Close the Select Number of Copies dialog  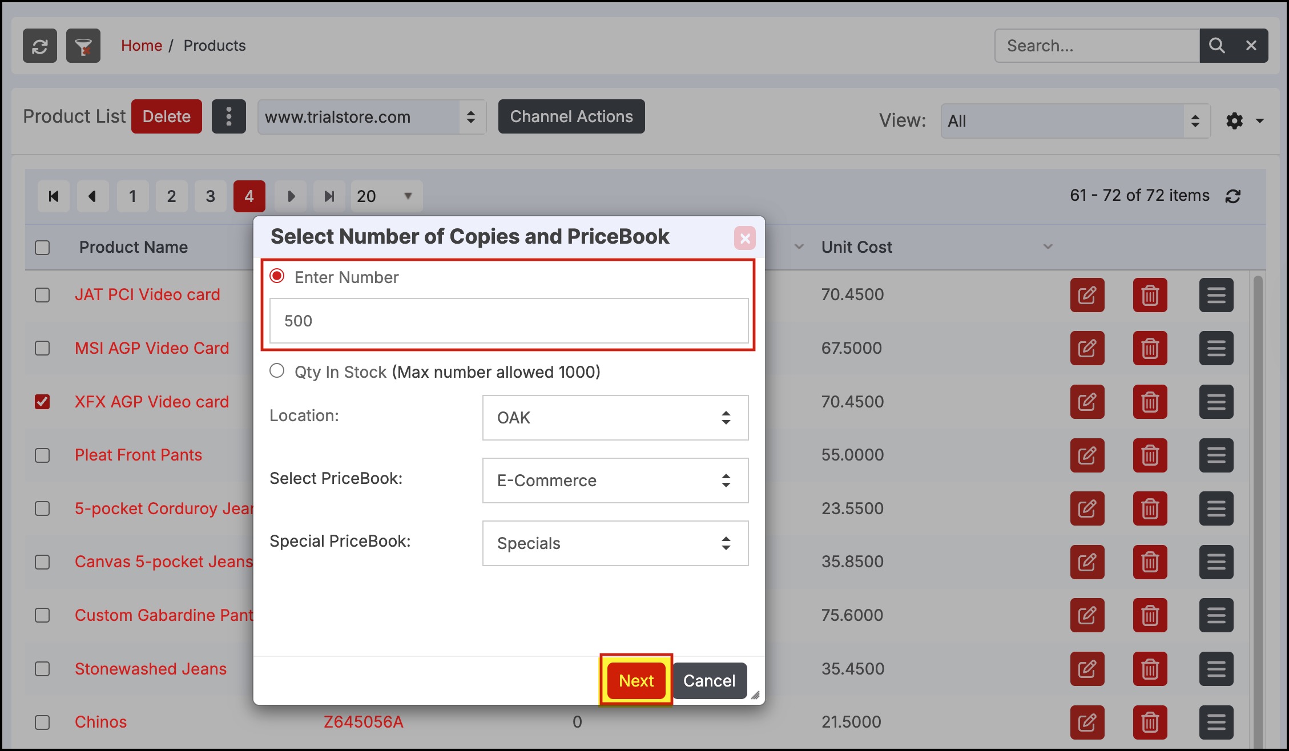[744, 238]
